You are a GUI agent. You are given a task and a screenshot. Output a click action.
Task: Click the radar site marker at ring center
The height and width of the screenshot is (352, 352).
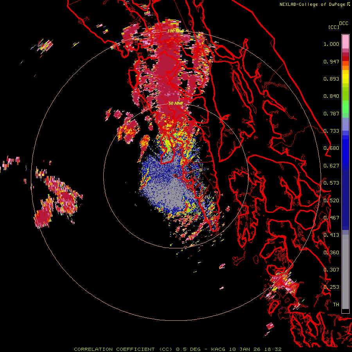pyautogui.click(x=176, y=176)
